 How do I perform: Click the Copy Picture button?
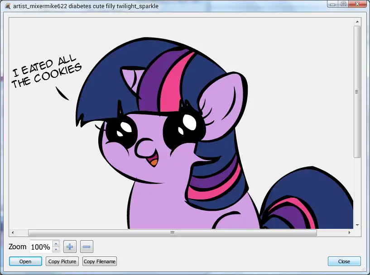(62, 261)
